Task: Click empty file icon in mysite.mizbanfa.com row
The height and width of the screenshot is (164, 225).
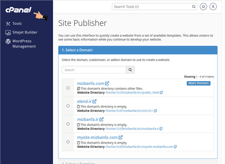Action: pos(78,143)
